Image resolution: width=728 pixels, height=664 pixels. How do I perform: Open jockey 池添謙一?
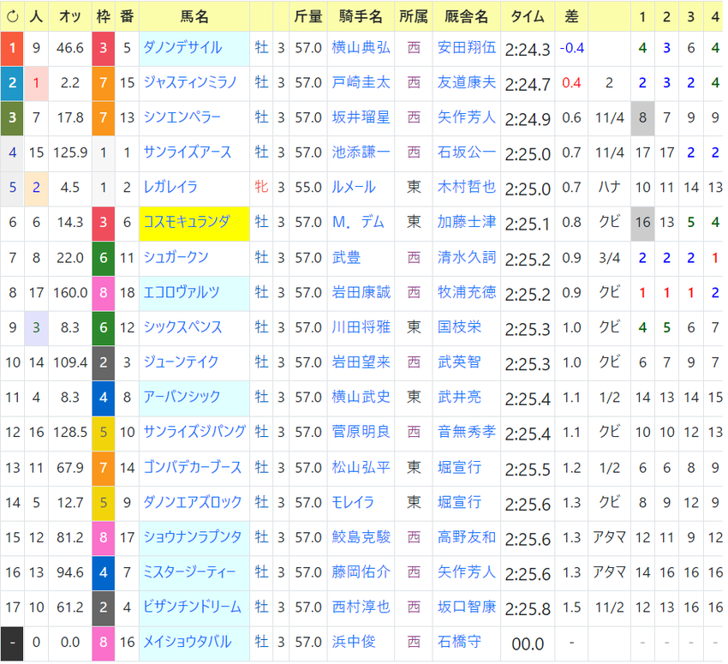(361, 153)
